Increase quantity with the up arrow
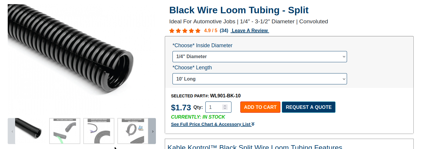Screen dimensions: 422x149 [225, 106]
